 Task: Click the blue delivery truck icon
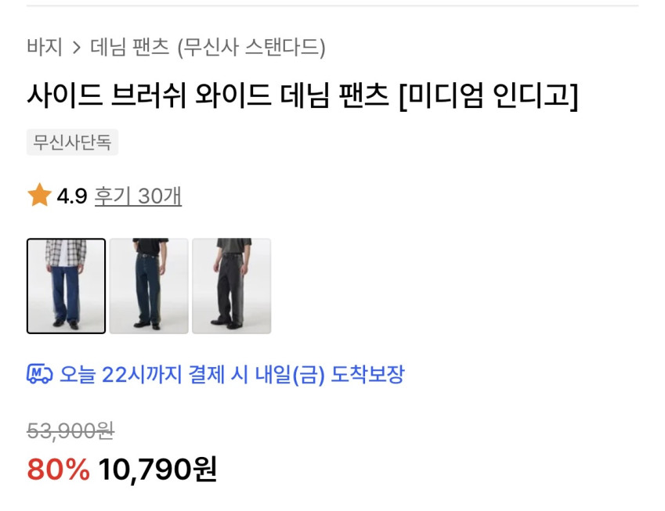pos(40,374)
